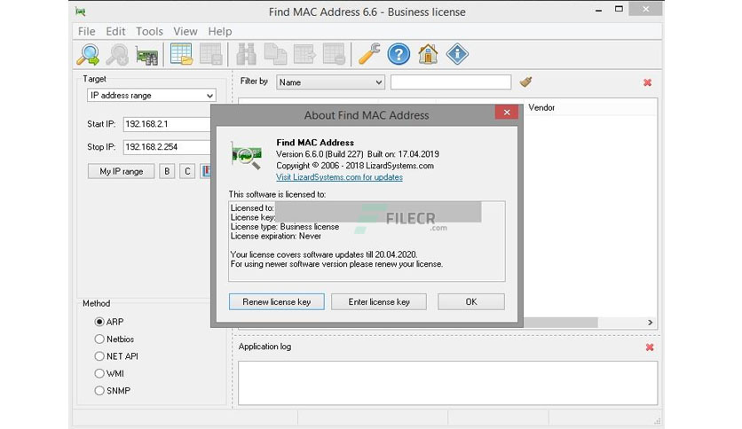Close the Application log panel red X
The width and height of the screenshot is (742, 429).
coord(650,347)
